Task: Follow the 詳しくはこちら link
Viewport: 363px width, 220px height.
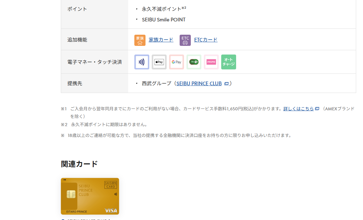Action: (298, 109)
